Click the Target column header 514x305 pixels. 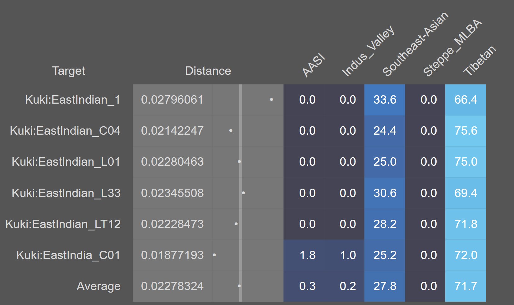(69, 71)
